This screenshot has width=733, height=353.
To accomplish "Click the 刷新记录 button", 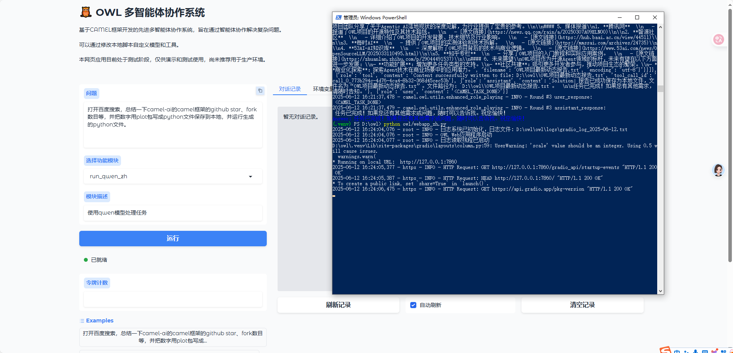I will click(x=338, y=305).
